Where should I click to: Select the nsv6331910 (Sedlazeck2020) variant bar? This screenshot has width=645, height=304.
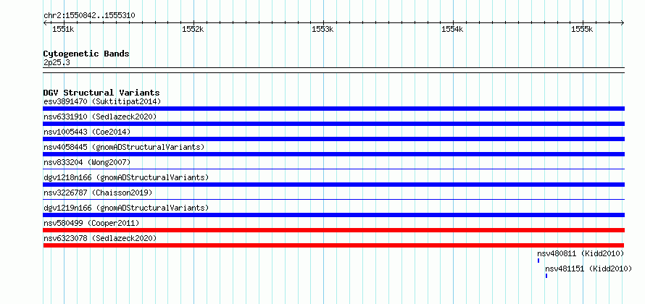click(x=333, y=124)
